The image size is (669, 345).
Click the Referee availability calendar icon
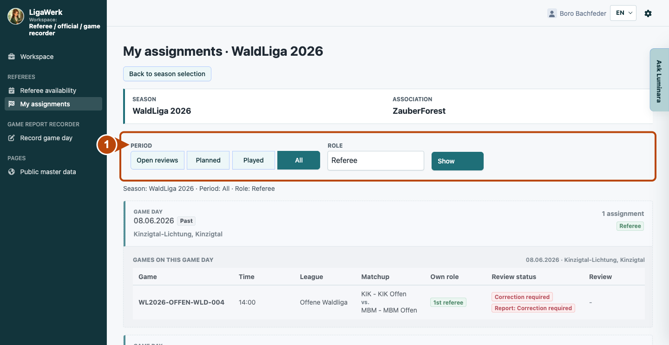pyautogui.click(x=12, y=91)
